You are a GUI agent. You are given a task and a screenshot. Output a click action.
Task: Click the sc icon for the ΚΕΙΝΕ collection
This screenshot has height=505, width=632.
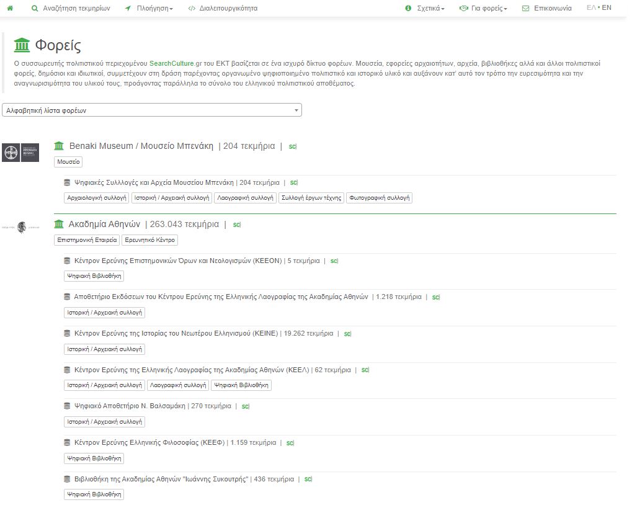347,334
